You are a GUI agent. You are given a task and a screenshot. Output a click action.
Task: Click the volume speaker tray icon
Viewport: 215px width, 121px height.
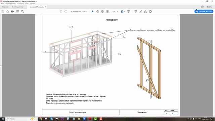pos(196,119)
